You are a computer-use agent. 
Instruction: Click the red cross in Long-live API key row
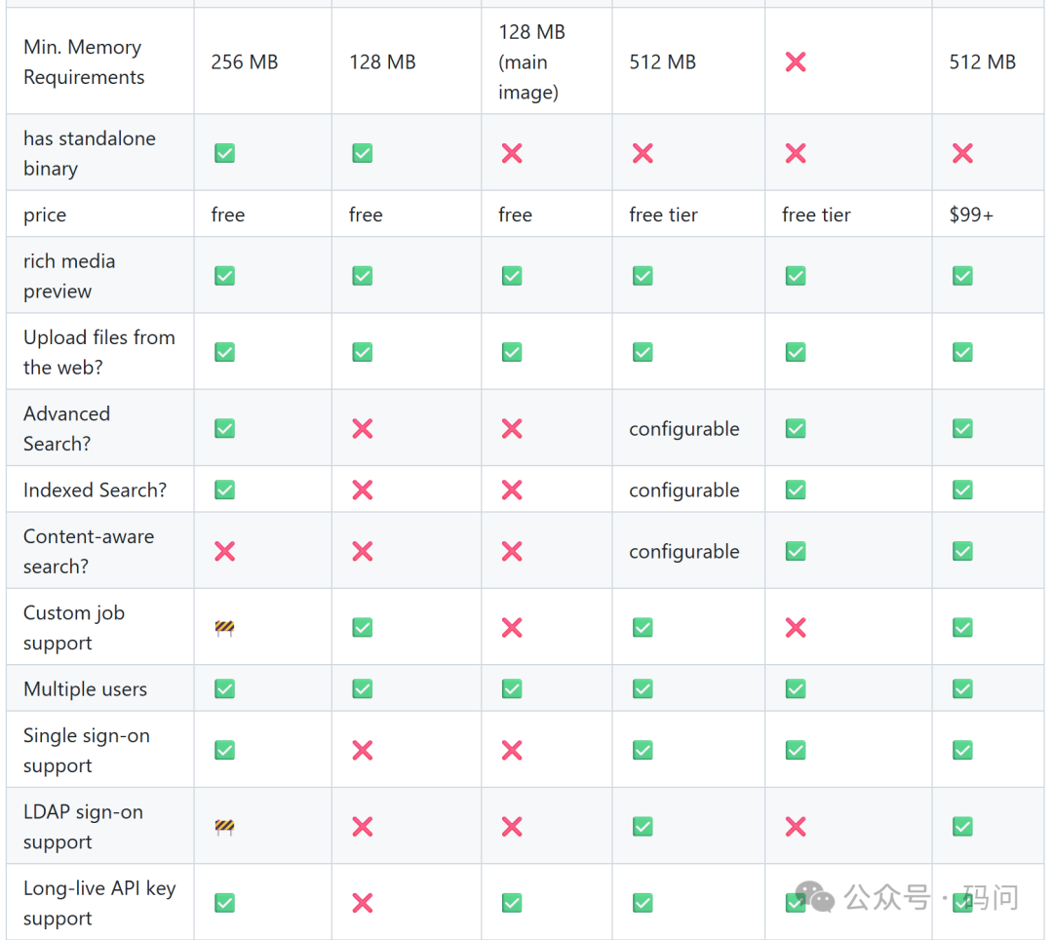(362, 903)
